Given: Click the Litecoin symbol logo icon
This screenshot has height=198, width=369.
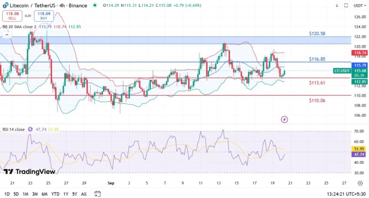Looking at the screenshot, I should pos(5,6).
